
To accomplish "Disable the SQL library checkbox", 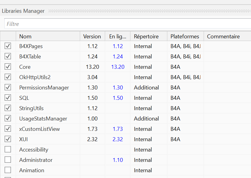I will pos(8,98).
